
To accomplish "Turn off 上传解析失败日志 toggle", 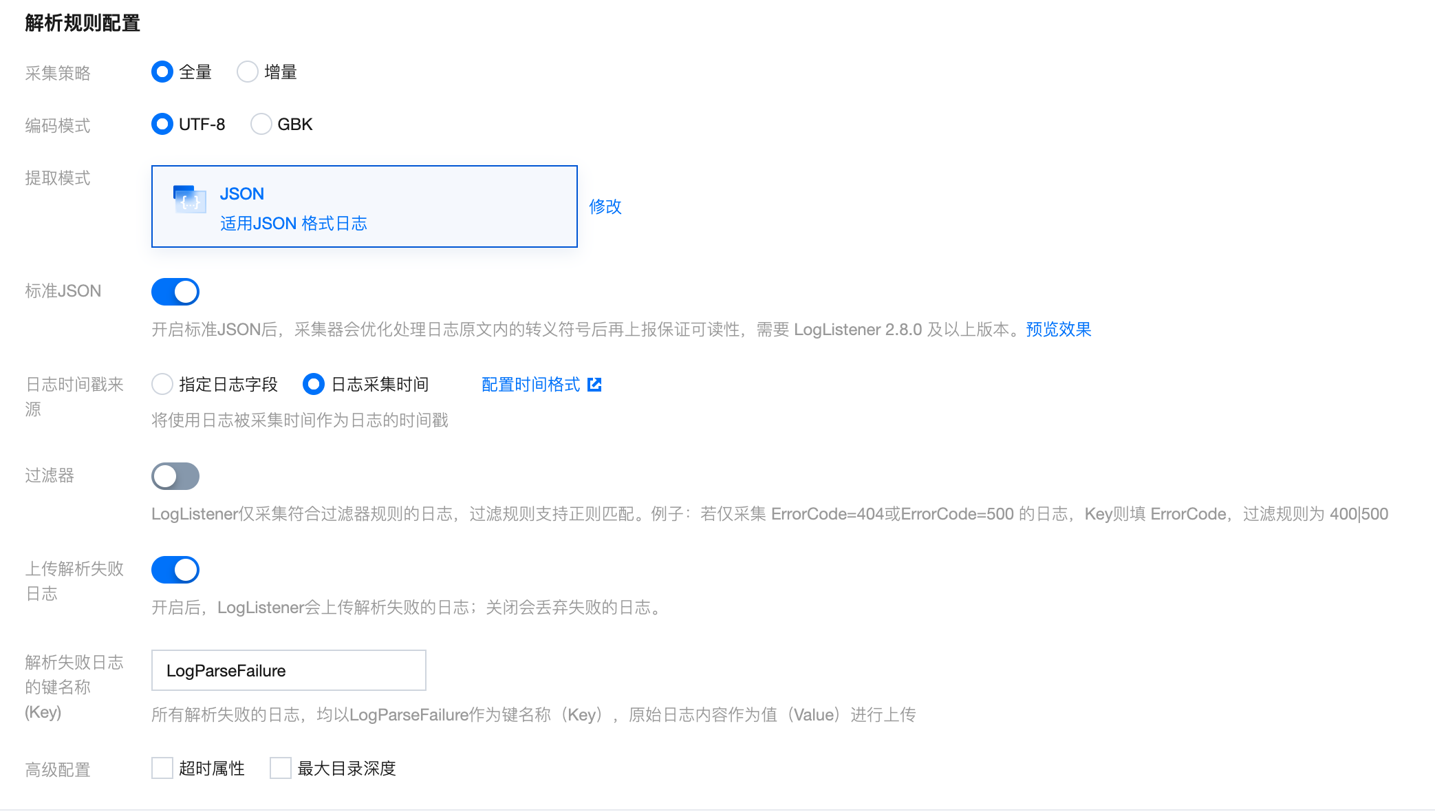I will pos(175,570).
